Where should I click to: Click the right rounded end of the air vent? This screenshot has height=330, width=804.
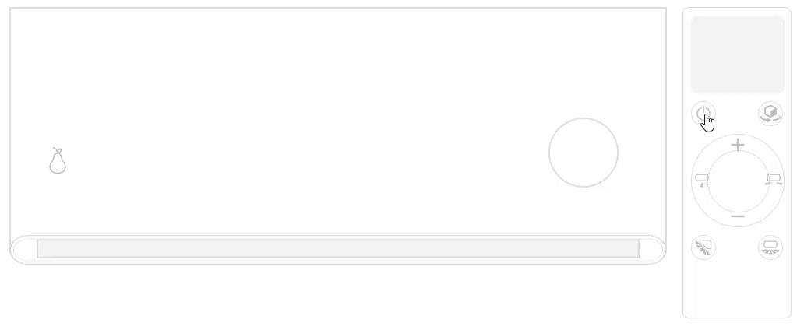(652, 250)
